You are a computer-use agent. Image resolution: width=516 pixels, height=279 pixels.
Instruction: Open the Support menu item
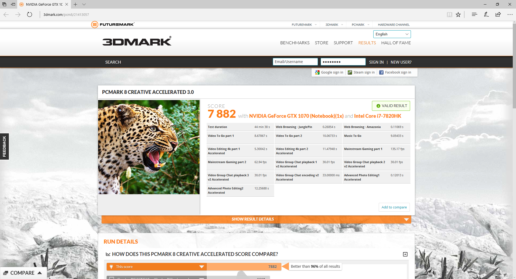pos(343,43)
